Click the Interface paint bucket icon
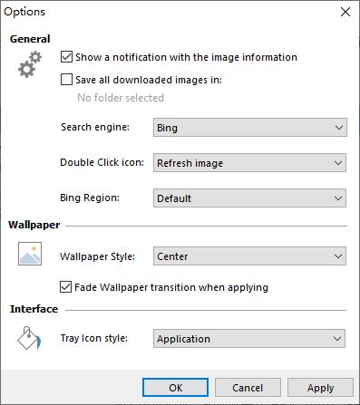The width and height of the screenshot is (360, 405). click(x=29, y=338)
